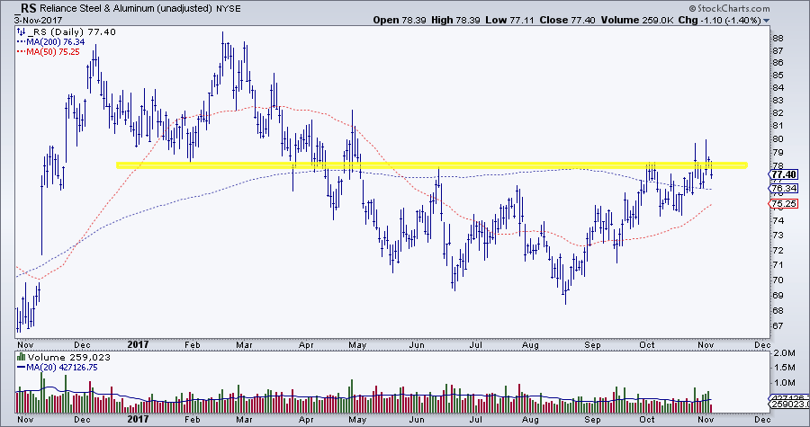Image resolution: width=810 pixels, height=427 pixels.
Task: Click the blue dotted MA(200) legend marker
Action: [x=21, y=40]
